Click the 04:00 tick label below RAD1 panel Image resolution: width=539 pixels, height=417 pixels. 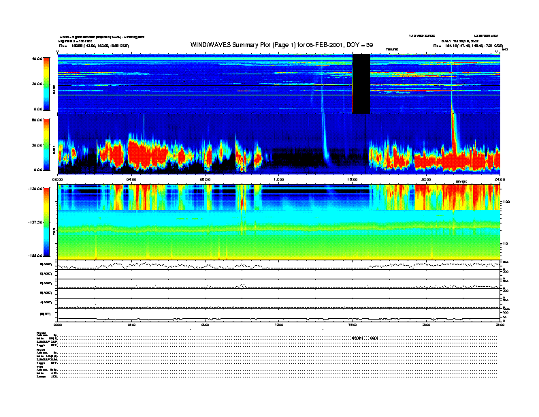131,179
